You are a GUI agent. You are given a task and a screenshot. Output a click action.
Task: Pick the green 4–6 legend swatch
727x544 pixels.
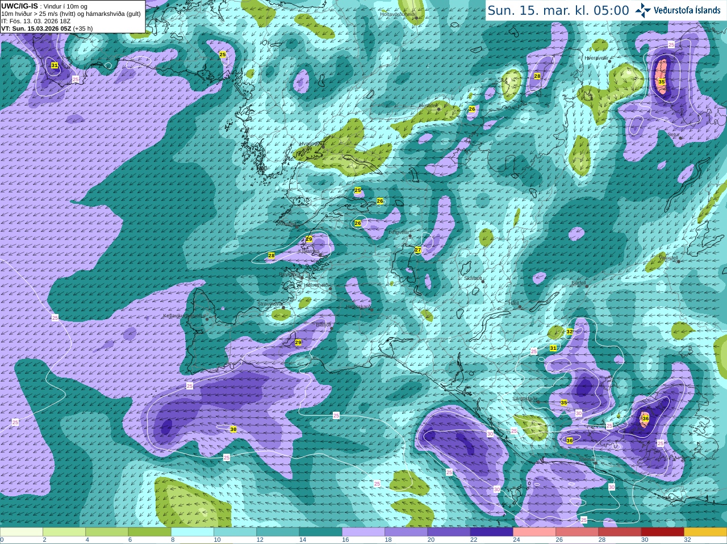pos(107,532)
